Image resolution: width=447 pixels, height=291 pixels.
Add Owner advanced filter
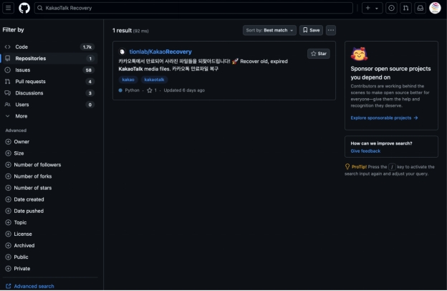17,142
